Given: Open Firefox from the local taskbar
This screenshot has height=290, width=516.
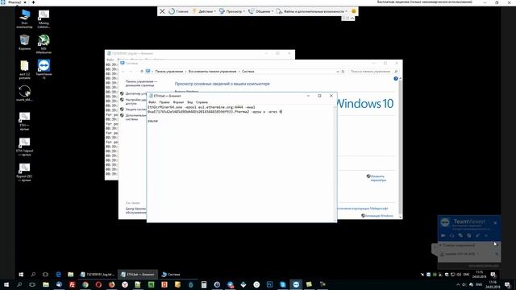Looking at the screenshot, I should click(x=111, y=284).
